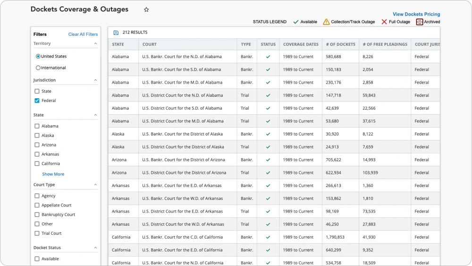Image resolution: width=472 pixels, height=266 pixels.
Task: Click status checkmark for N.D. of Alabama Bankr. Court
Action: [268, 57]
